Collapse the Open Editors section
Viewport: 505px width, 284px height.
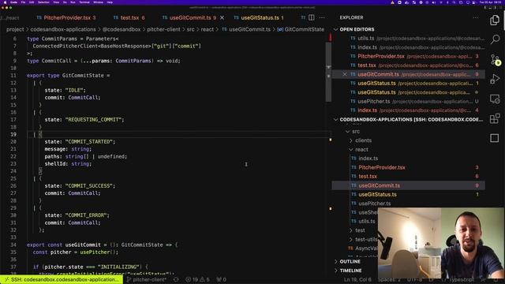(357, 29)
